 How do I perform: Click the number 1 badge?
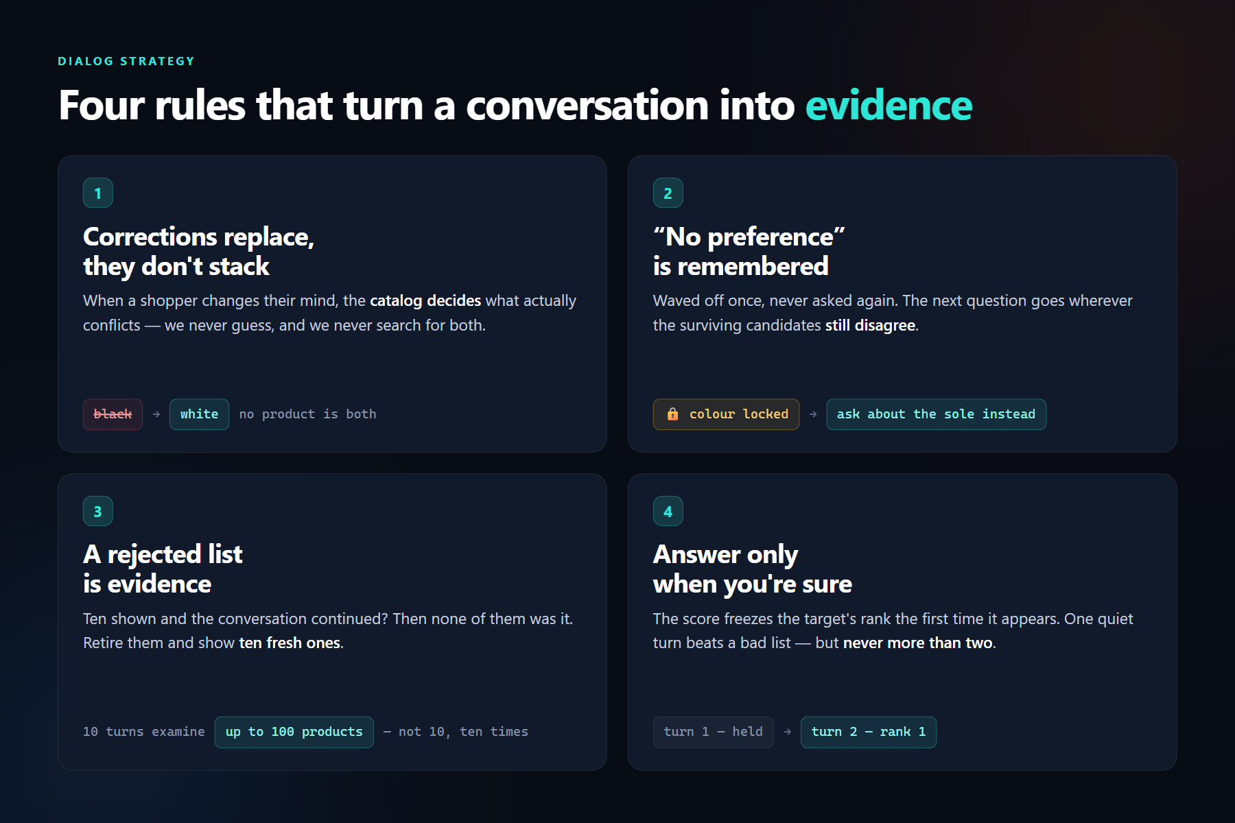pyautogui.click(x=97, y=193)
